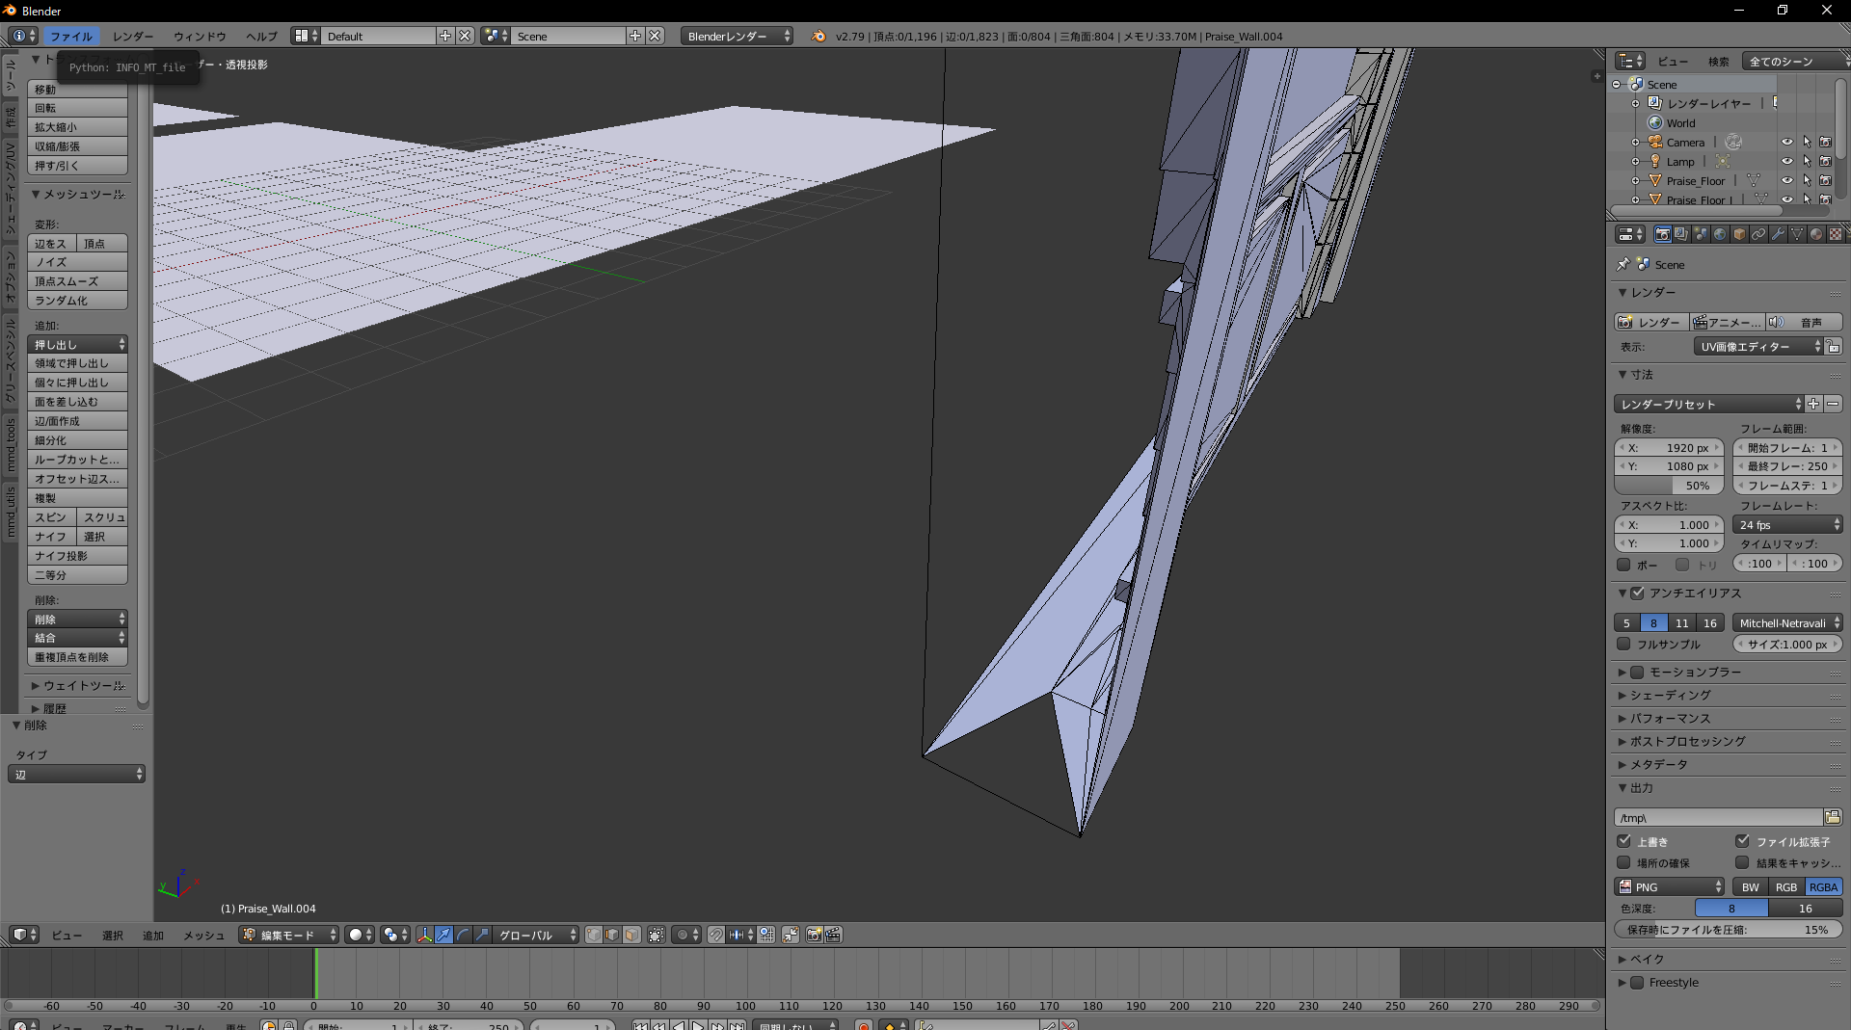1851x1030 pixels.
Task: Open the Constraints chain-link properties tab
Action: pyautogui.click(x=1758, y=234)
